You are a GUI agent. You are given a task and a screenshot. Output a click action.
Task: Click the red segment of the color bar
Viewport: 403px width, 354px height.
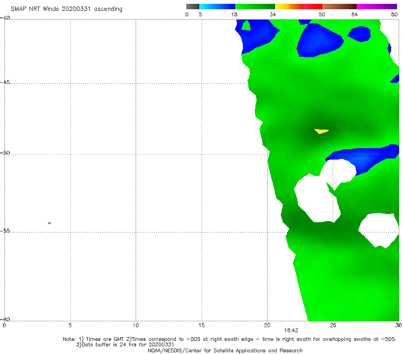pyautogui.click(x=313, y=7)
